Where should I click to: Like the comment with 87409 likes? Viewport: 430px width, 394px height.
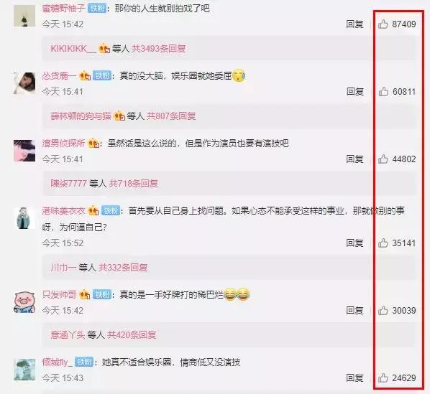click(383, 24)
